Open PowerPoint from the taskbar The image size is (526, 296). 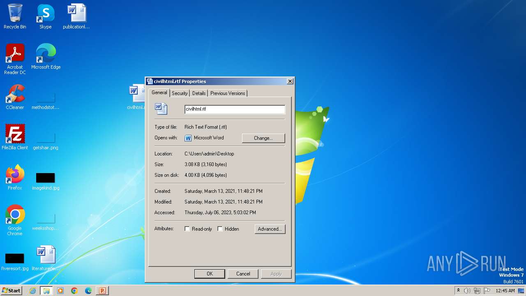(x=102, y=291)
